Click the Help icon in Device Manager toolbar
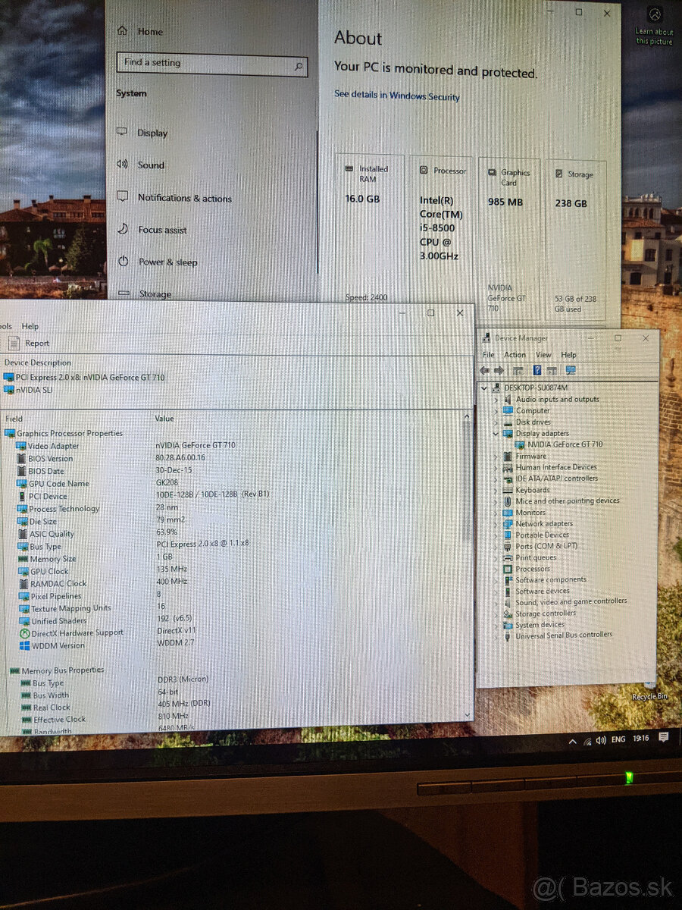682x910 pixels. point(537,369)
